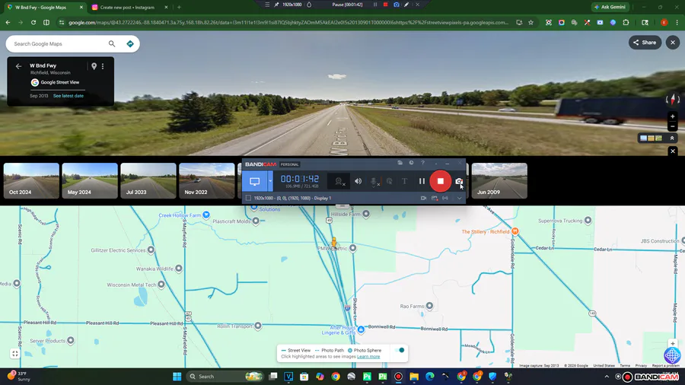This screenshot has height=385, width=685.
Task: Zoom in Street View with plus
Action: coord(673,116)
